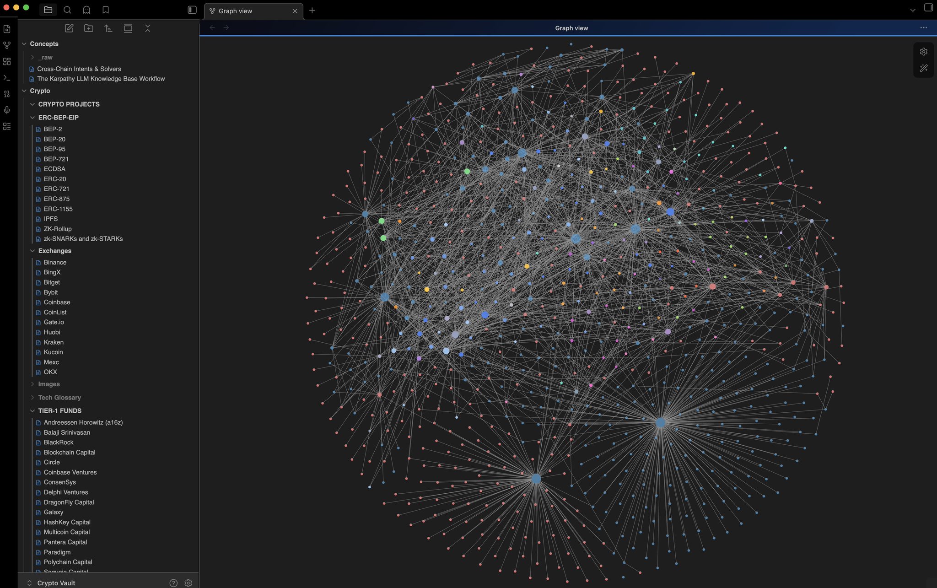Click the graph animation wand icon
This screenshot has width=937, height=588.
click(x=923, y=68)
